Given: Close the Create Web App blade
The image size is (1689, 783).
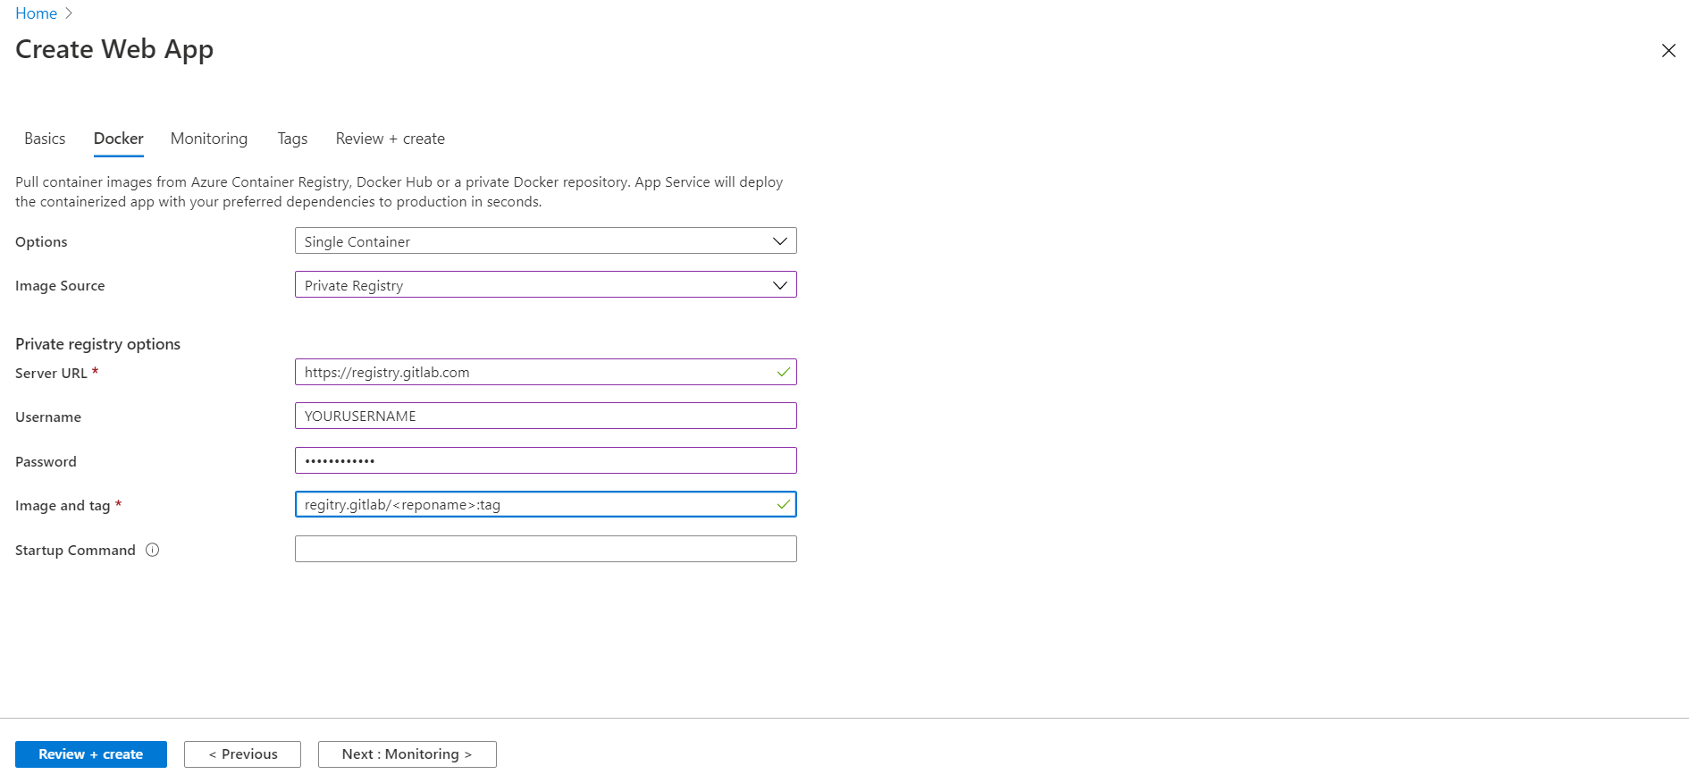Looking at the screenshot, I should pyautogui.click(x=1668, y=50).
